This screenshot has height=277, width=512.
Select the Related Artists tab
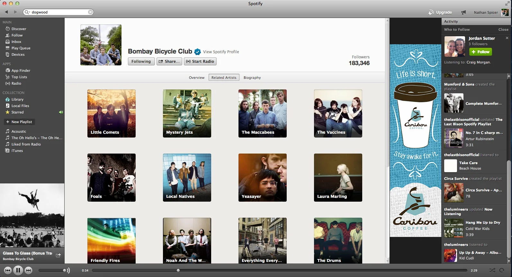(x=224, y=78)
